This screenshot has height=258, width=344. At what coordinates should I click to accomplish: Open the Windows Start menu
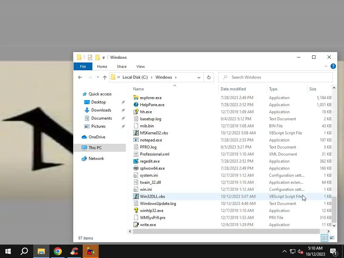(x=8, y=251)
